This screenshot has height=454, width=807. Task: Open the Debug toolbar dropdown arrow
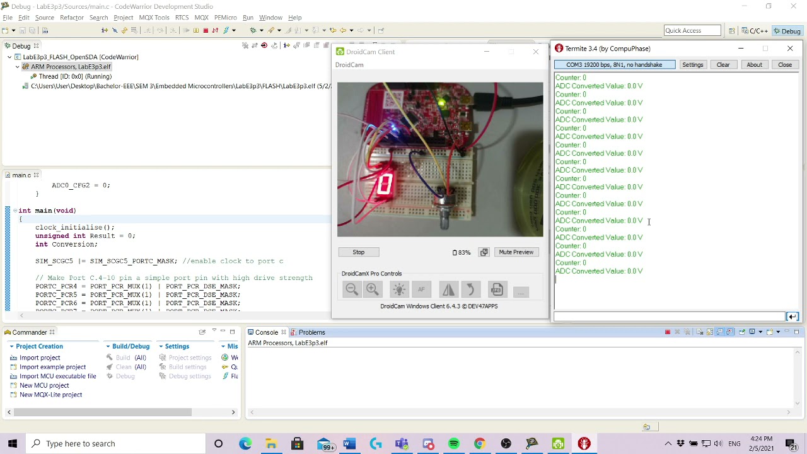(261, 30)
